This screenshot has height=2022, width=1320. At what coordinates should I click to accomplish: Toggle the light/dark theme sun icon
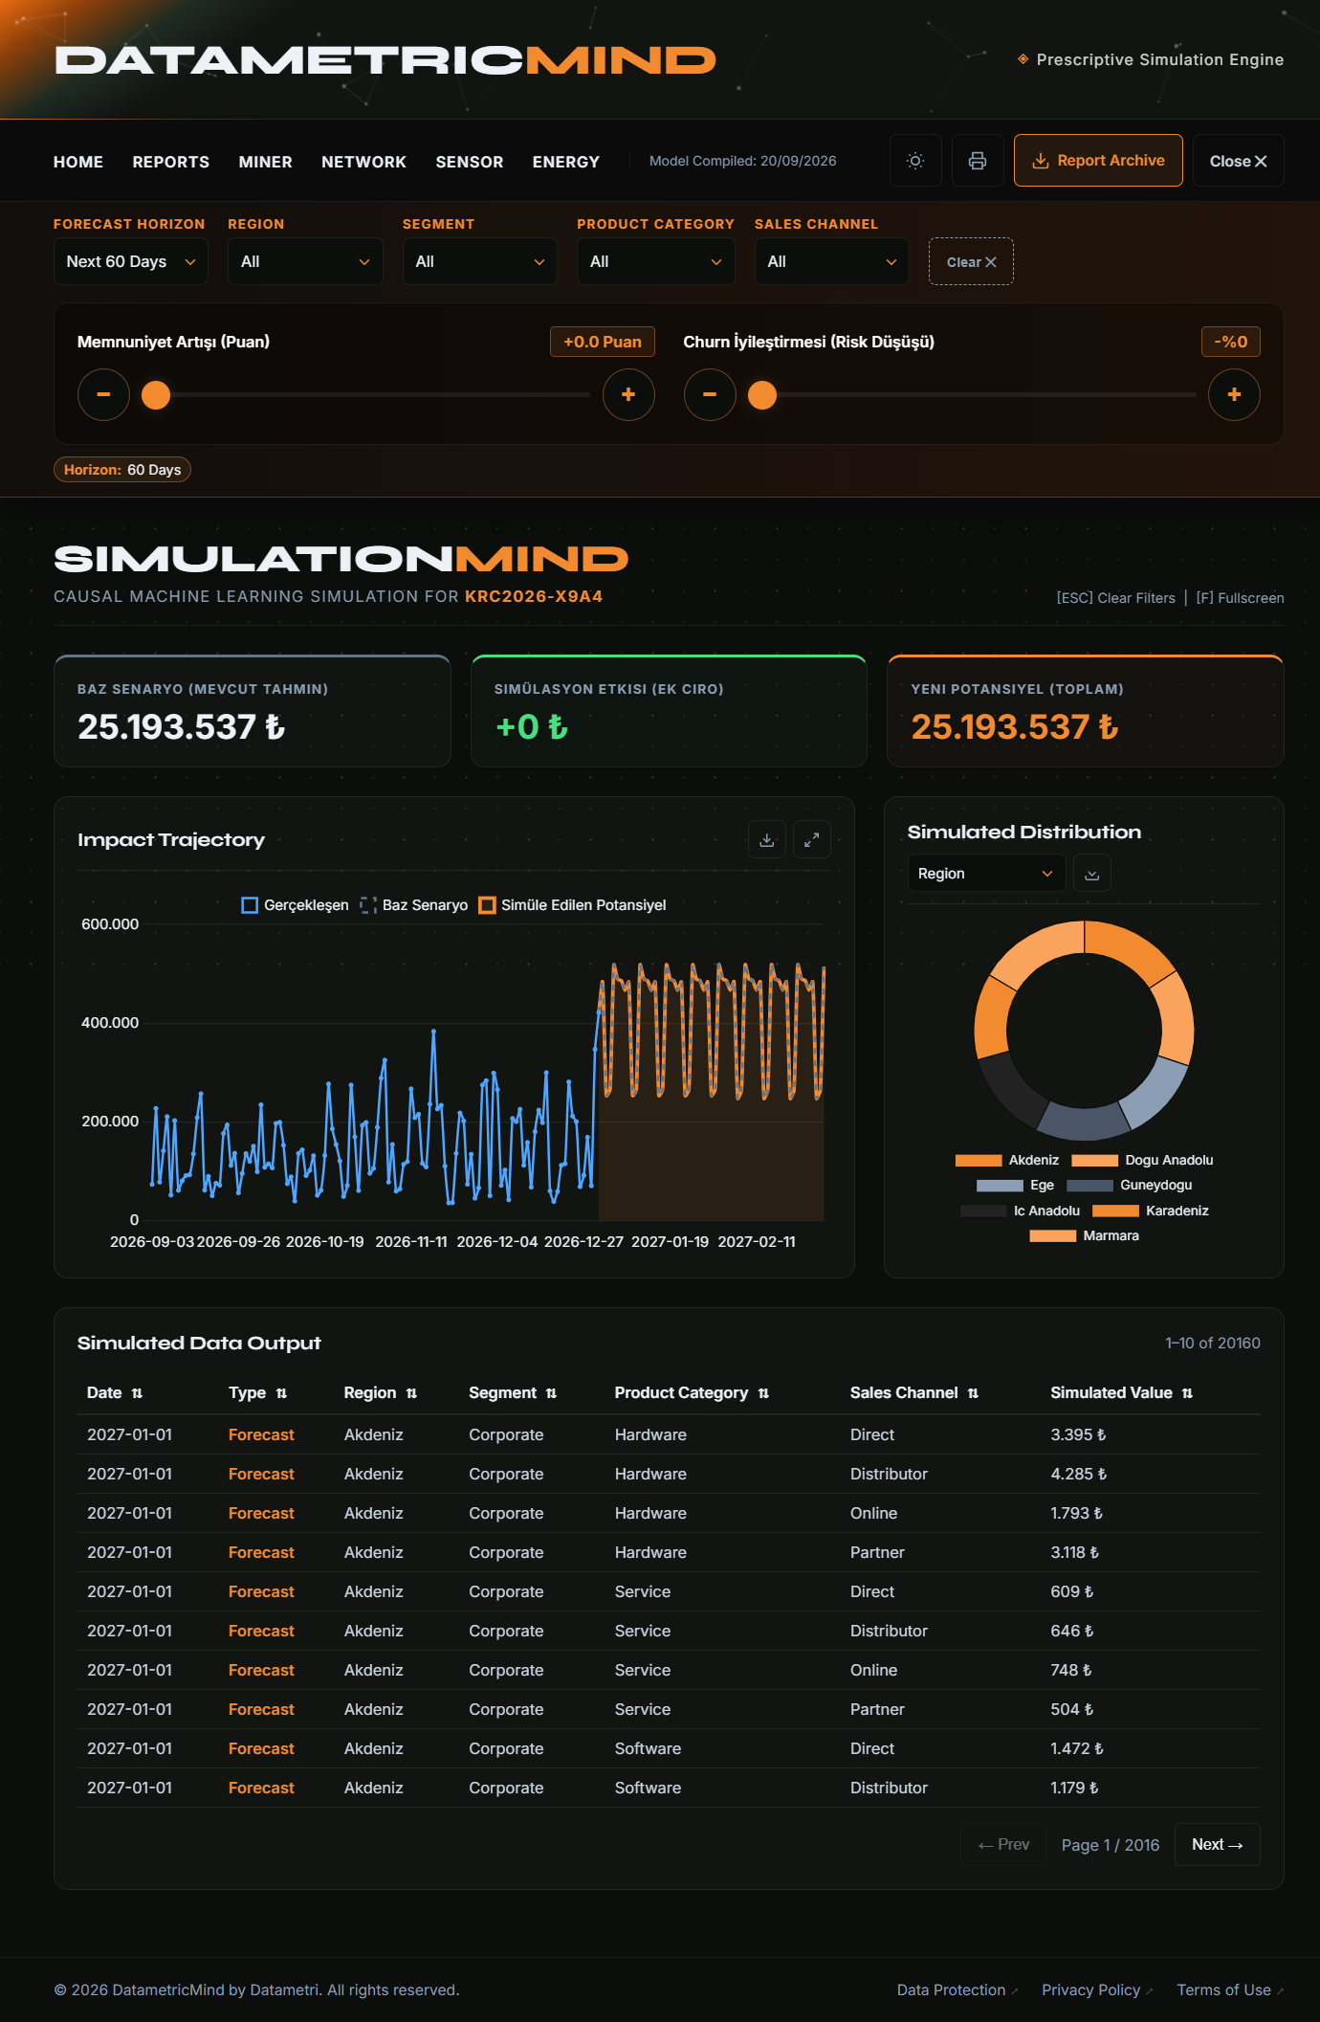(x=915, y=161)
